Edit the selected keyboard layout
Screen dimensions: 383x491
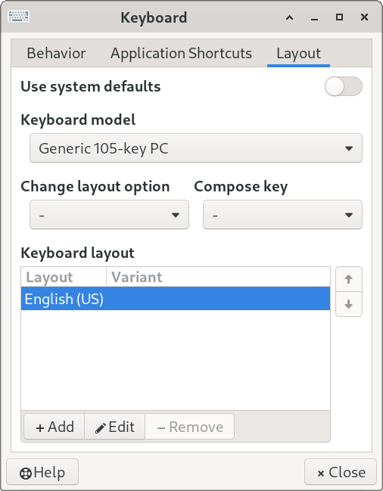(114, 427)
